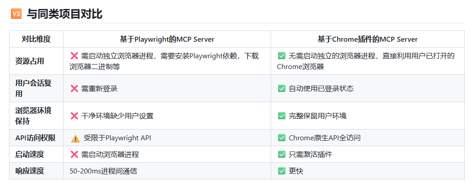Click the API访问权限 row label

point(35,138)
